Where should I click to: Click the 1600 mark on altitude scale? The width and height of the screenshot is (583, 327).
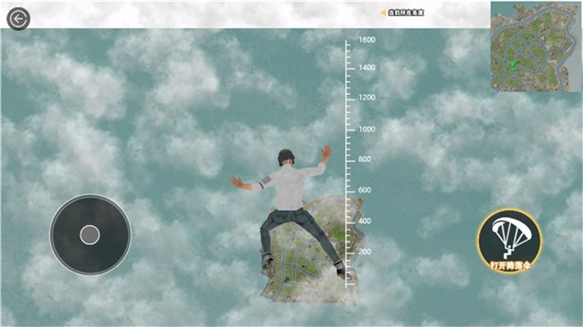367,39
